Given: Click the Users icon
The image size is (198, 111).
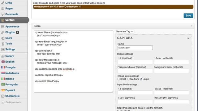Looking at the screenshot, I should click(x=3, y=38).
